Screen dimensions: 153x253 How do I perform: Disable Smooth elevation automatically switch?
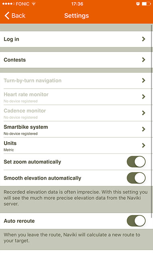136,178
